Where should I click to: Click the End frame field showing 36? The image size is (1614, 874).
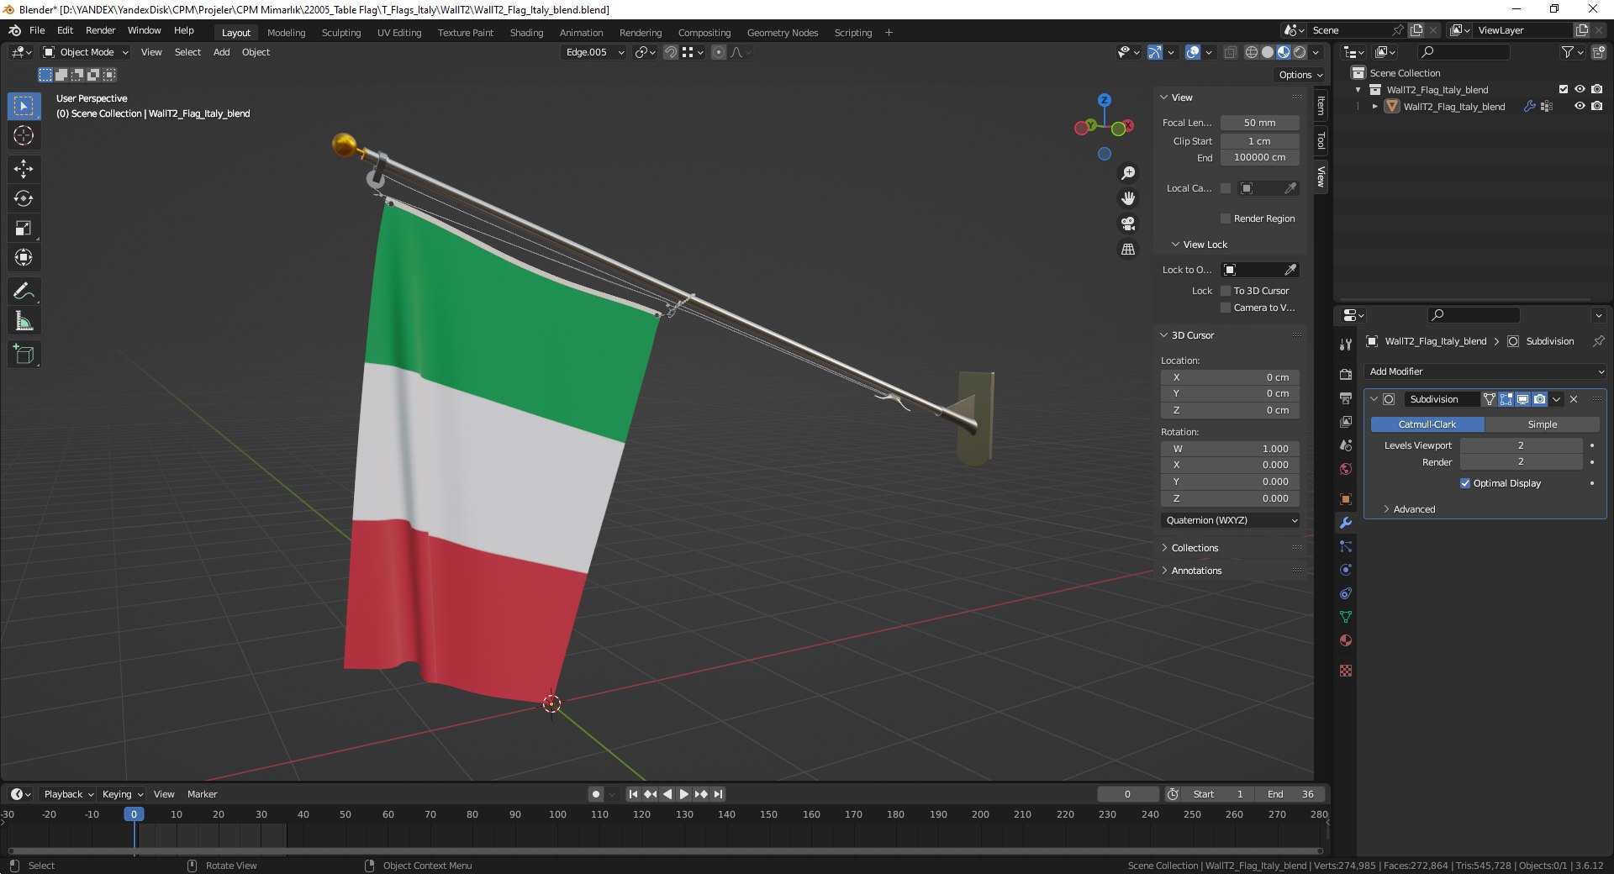point(1291,794)
